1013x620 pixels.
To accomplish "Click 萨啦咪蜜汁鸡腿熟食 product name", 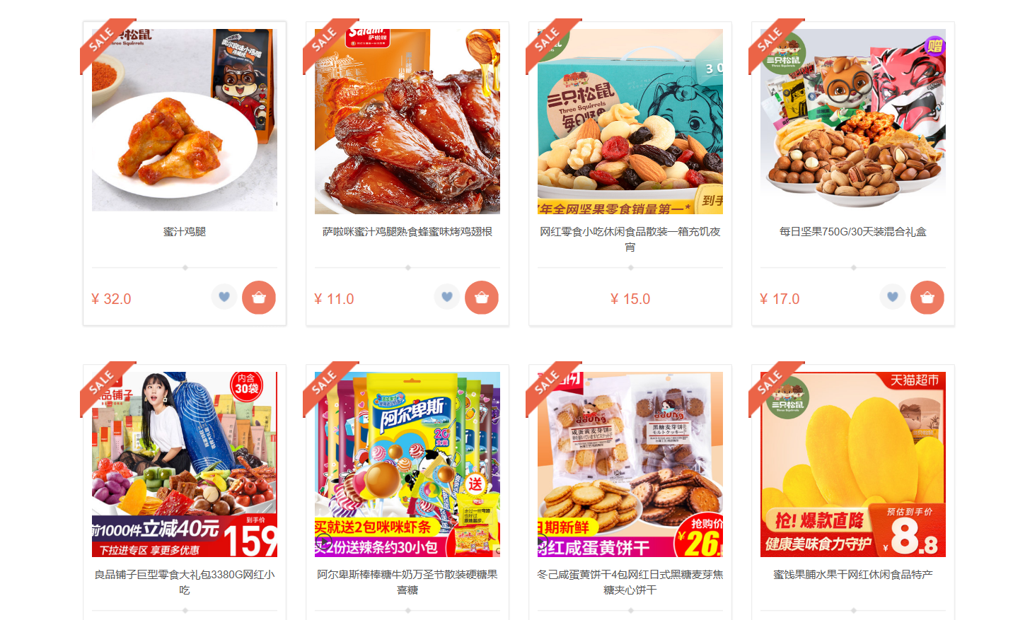I will coord(407,232).
